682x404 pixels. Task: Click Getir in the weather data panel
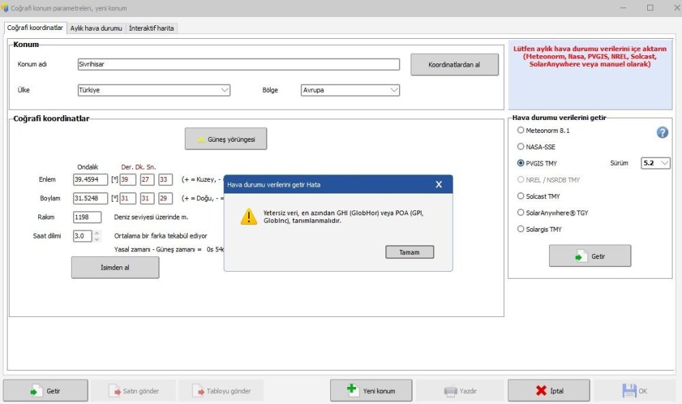[589, 256]
